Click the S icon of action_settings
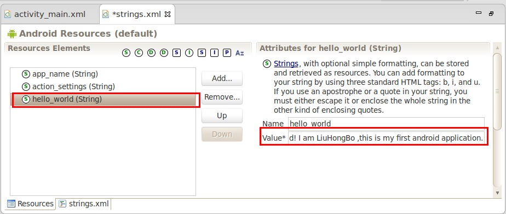The image size is (506, 214). tap(26, 86)
